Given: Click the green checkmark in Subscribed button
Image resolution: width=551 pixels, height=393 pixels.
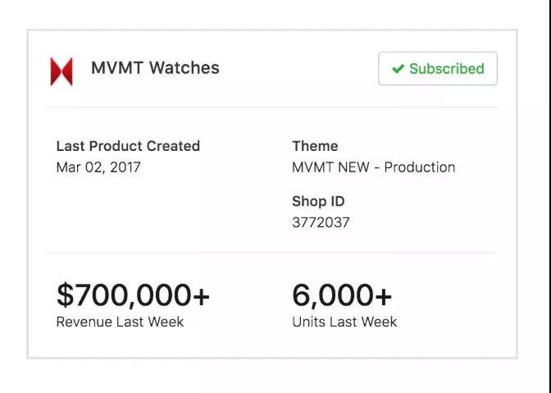Looking at the screenshot, I should [x=398, y=69].
